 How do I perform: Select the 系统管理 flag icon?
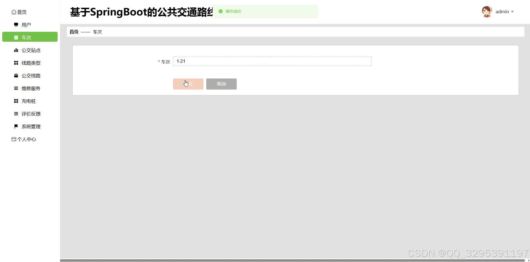pos(16,126)
